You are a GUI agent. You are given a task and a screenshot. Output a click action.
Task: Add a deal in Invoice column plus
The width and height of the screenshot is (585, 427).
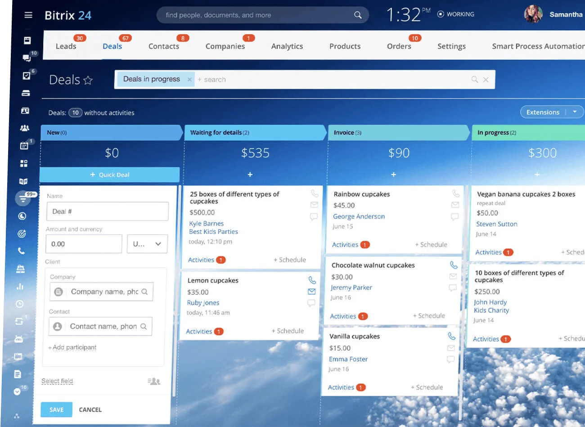[x=393, y=175]
